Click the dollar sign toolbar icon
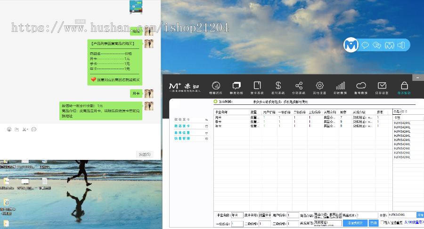Screen dimensions: 424x229 (278, 86)
